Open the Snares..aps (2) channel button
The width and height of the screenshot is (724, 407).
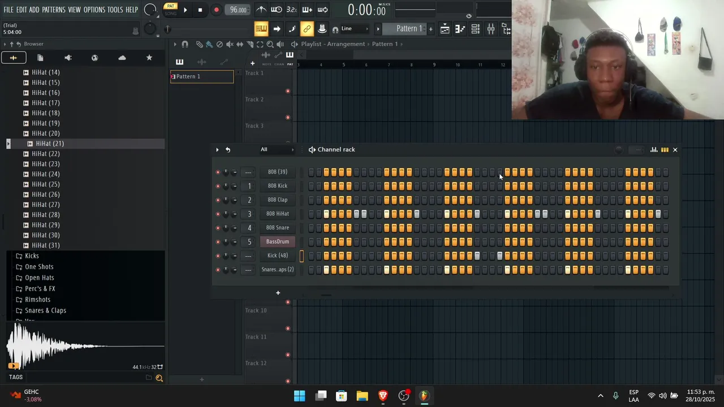click(278, 270)
